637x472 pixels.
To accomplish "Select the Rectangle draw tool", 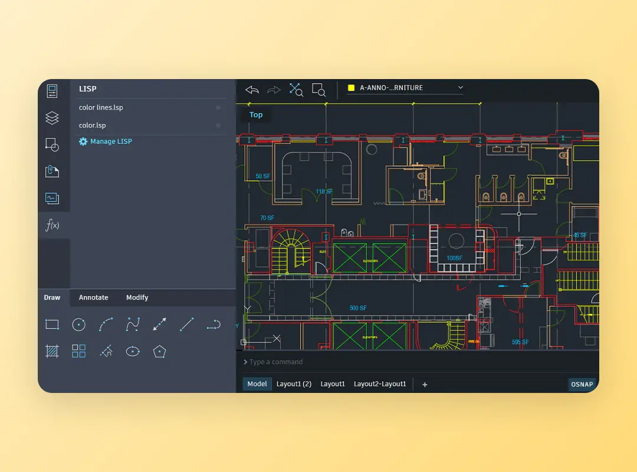I will tap(52, 324).
